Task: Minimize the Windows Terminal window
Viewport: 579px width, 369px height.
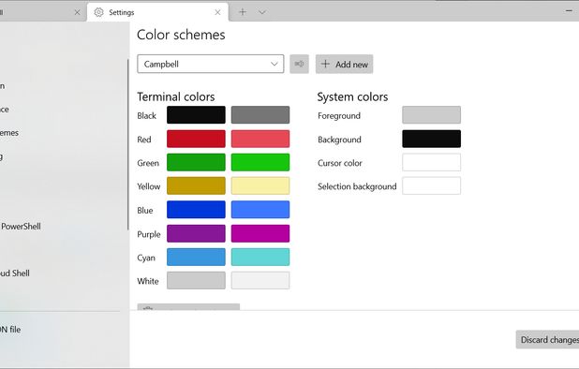Action: click(x=569, y=11)
